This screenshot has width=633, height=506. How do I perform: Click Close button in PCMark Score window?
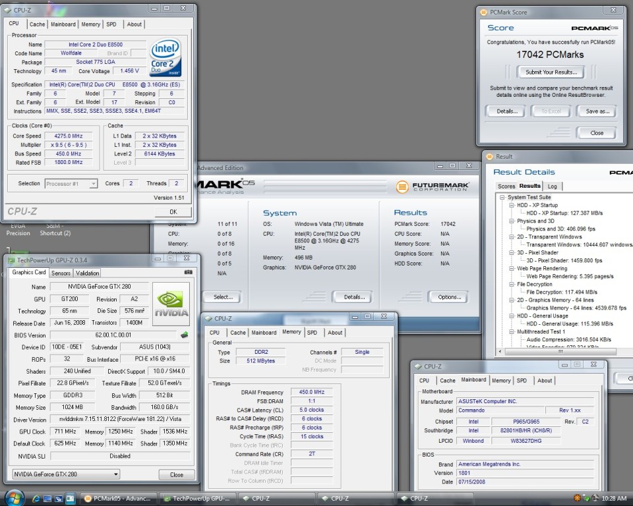(x=597, y=132)
